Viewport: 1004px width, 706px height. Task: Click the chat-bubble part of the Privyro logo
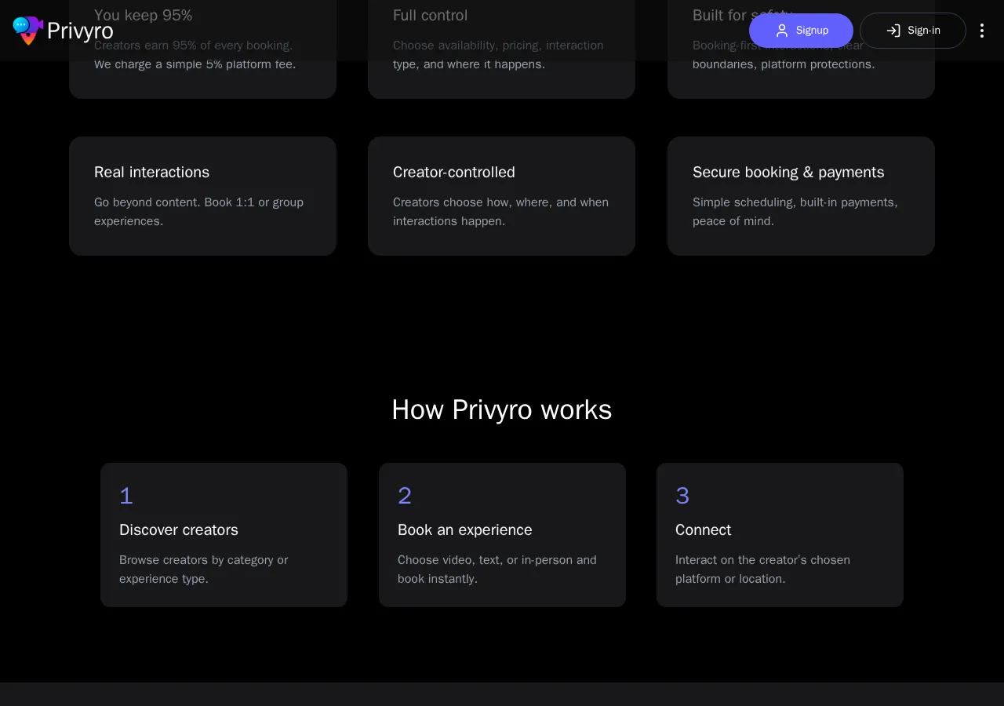(20, 23)
